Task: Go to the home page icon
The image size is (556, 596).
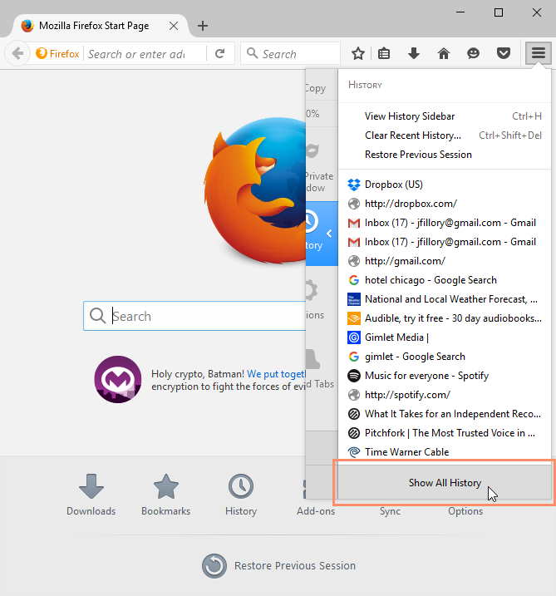Action: 444,53
